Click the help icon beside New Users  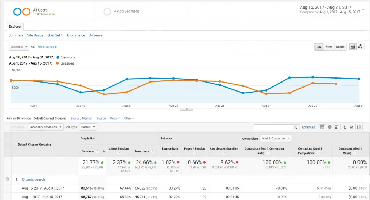(x=152, y=151)
